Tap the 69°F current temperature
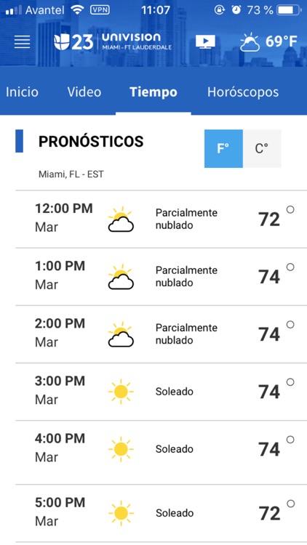Image resolution: width=307 pixels, height=545 pixels. click(282, 41)
